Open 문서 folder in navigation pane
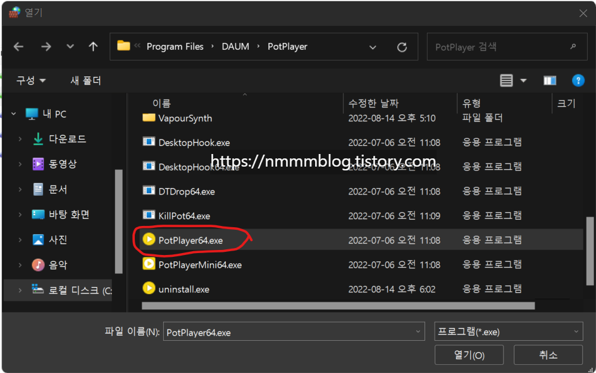Image resolution: width=596 pixels, height=373 pixels. 58,189
